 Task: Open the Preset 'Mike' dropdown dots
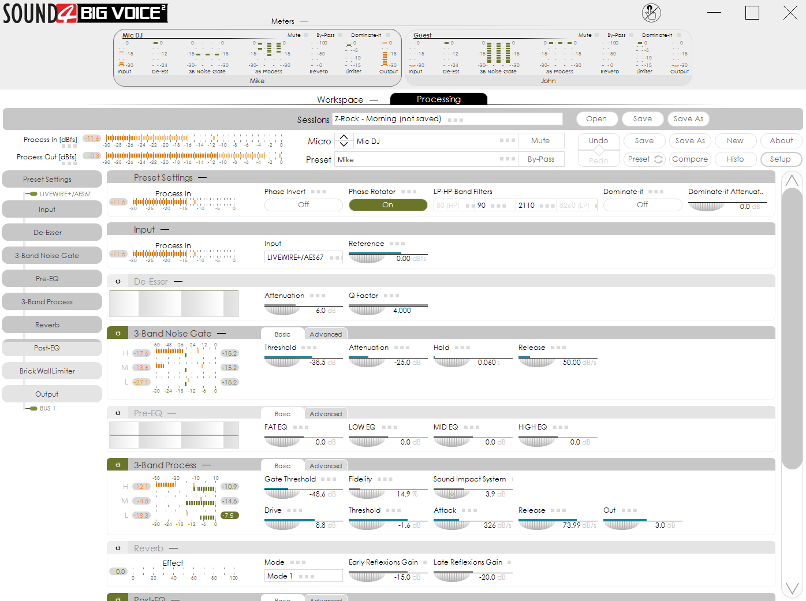pos(508,159)
